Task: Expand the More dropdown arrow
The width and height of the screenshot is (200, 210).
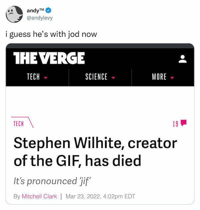Action: point(172,77)
